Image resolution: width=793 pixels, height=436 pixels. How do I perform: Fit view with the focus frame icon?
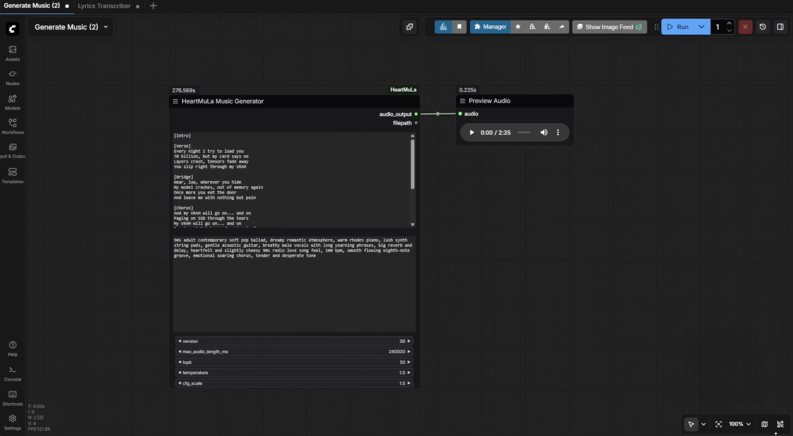[719, 424]
